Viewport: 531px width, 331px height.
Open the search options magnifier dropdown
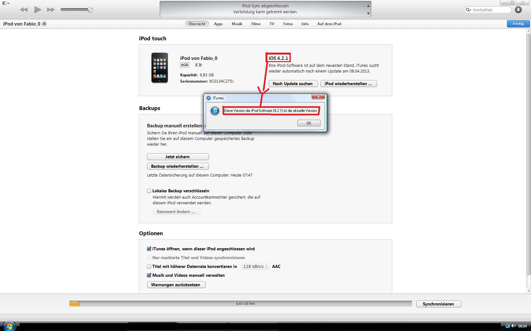tap(468, 10)
